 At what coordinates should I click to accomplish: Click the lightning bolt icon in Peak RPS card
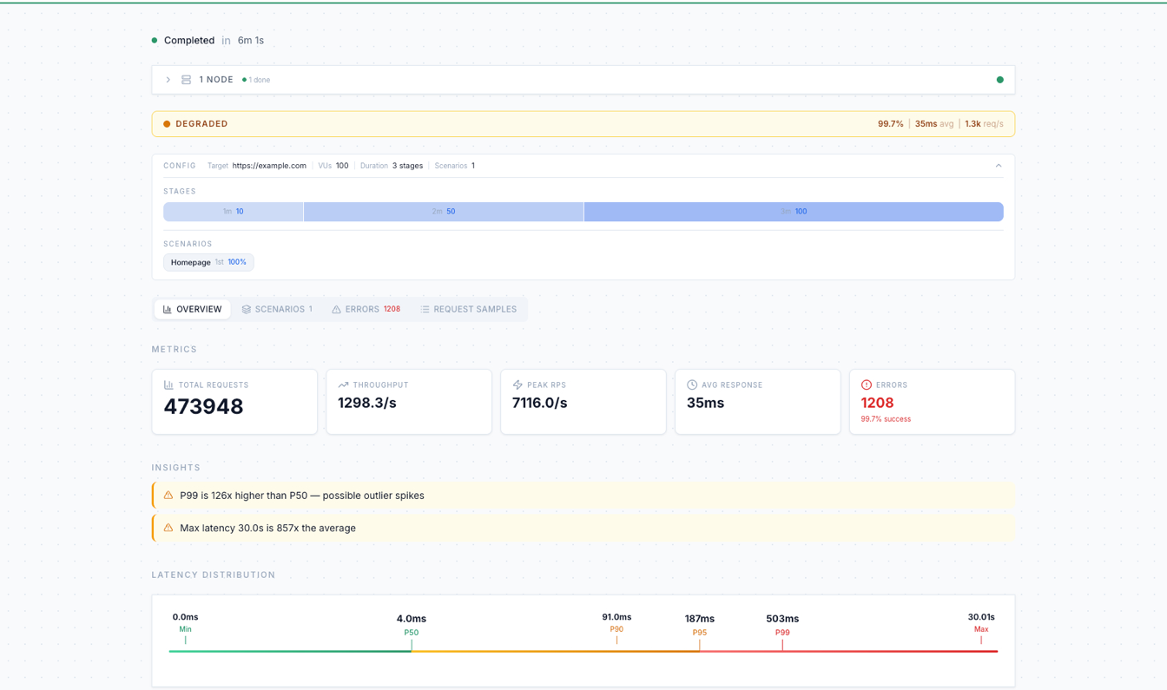pos(518,384)
